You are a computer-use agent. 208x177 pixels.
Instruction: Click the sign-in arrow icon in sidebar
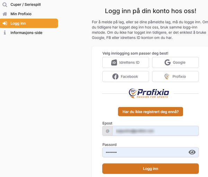click(x=5, y=23)
